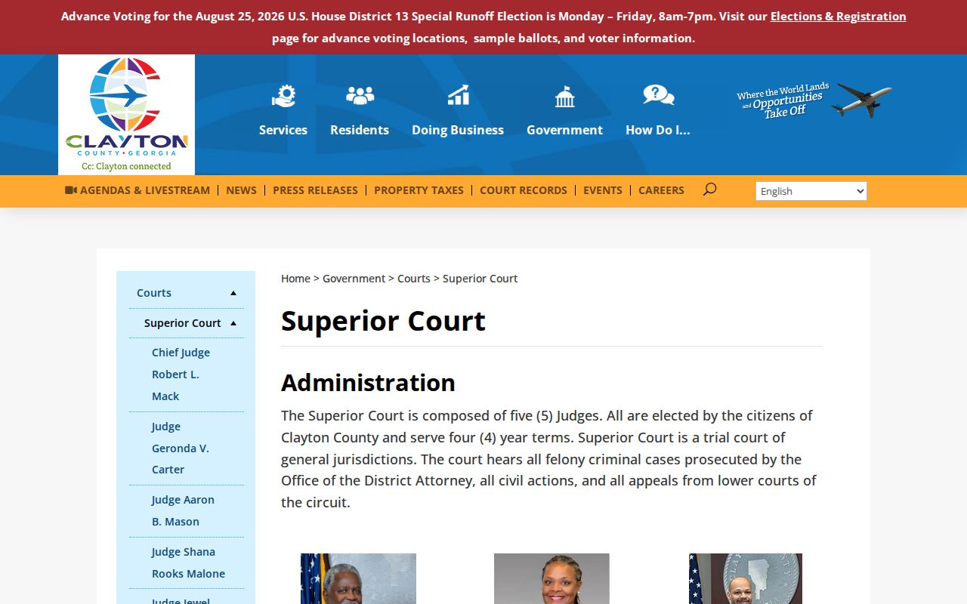
Task: Open Press Releases link
Action: pos(315,190)
